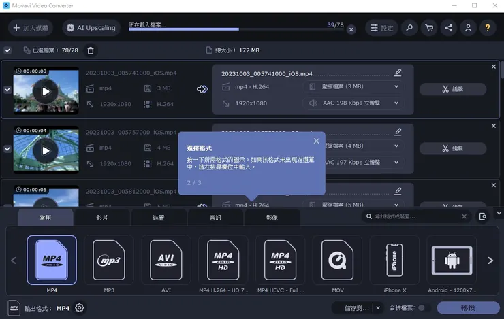The height and width of the screenshot is (319, 504).
Task: Click the scissors edit button for first file
Action: click(x=452, y=89)
